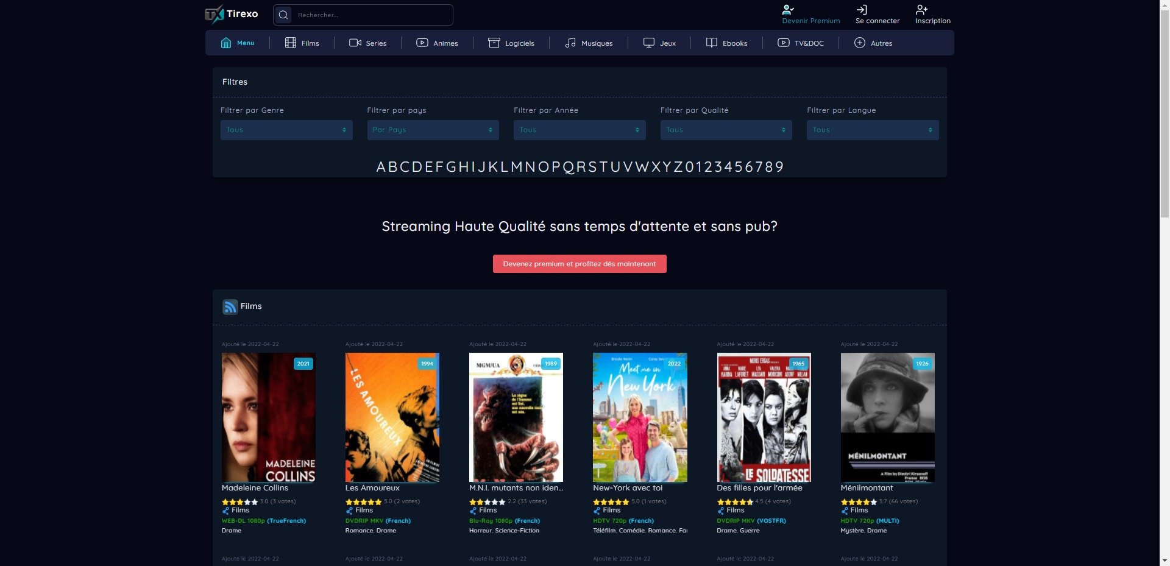Open Ebooks via the book icon
Screen dimensions: 1170x566
point(712,43)
